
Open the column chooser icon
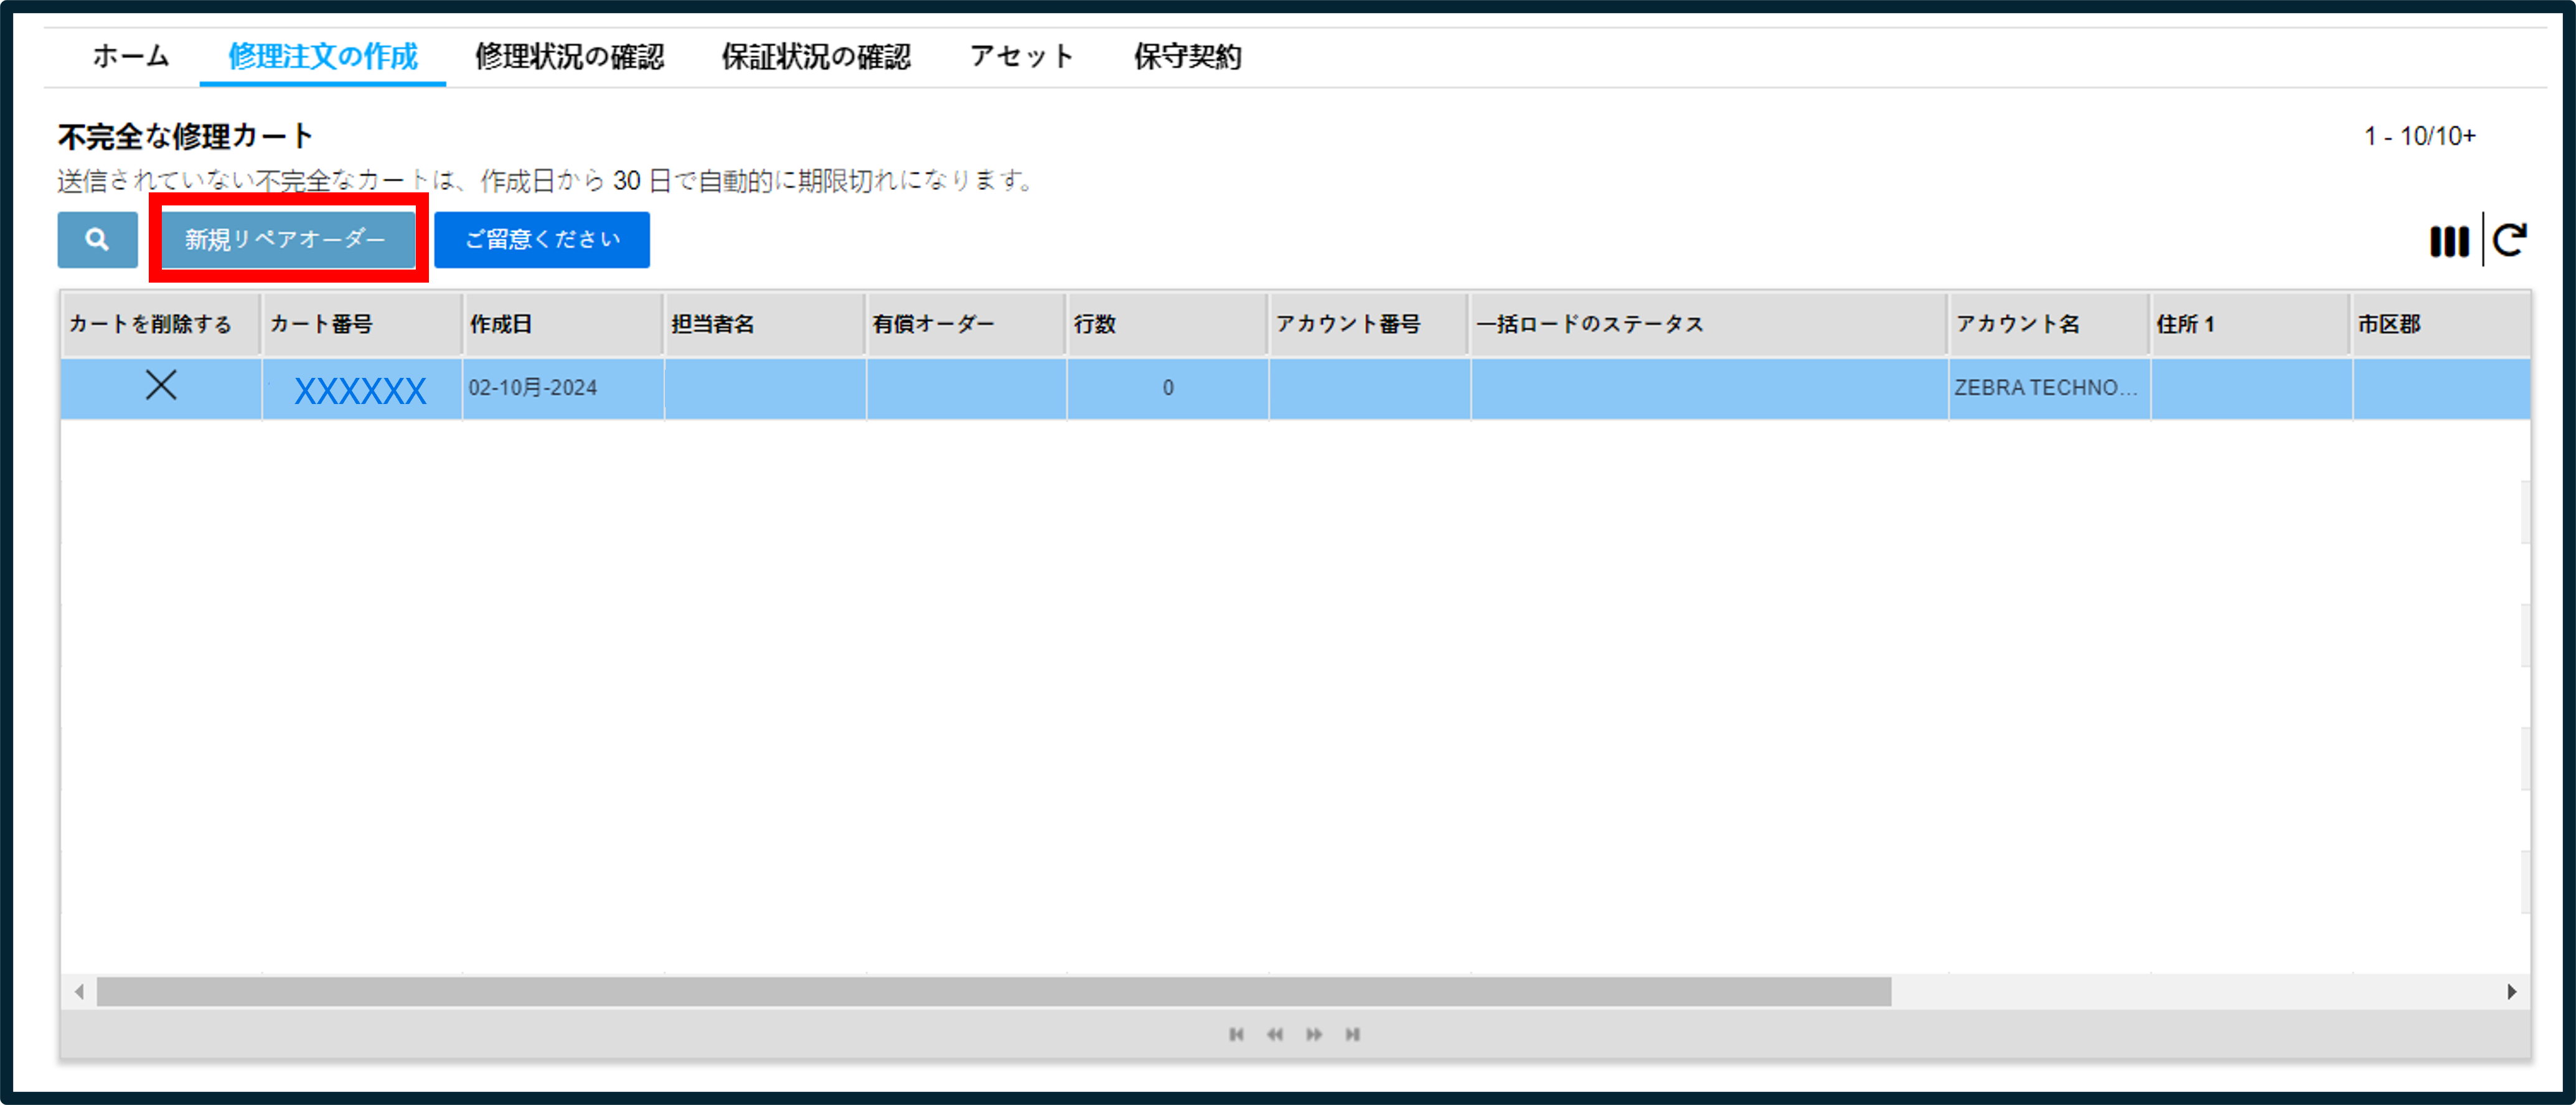coord(2449,241)
